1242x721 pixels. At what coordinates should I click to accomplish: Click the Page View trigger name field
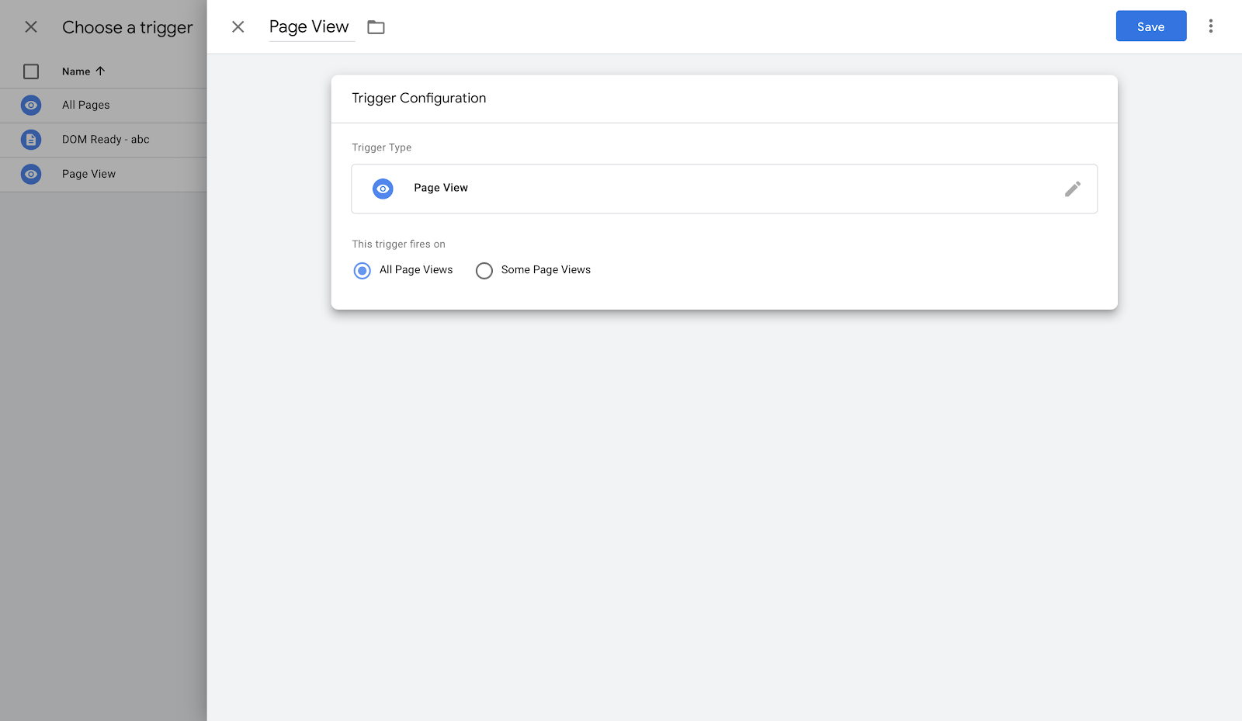click(x=309, y=27)
